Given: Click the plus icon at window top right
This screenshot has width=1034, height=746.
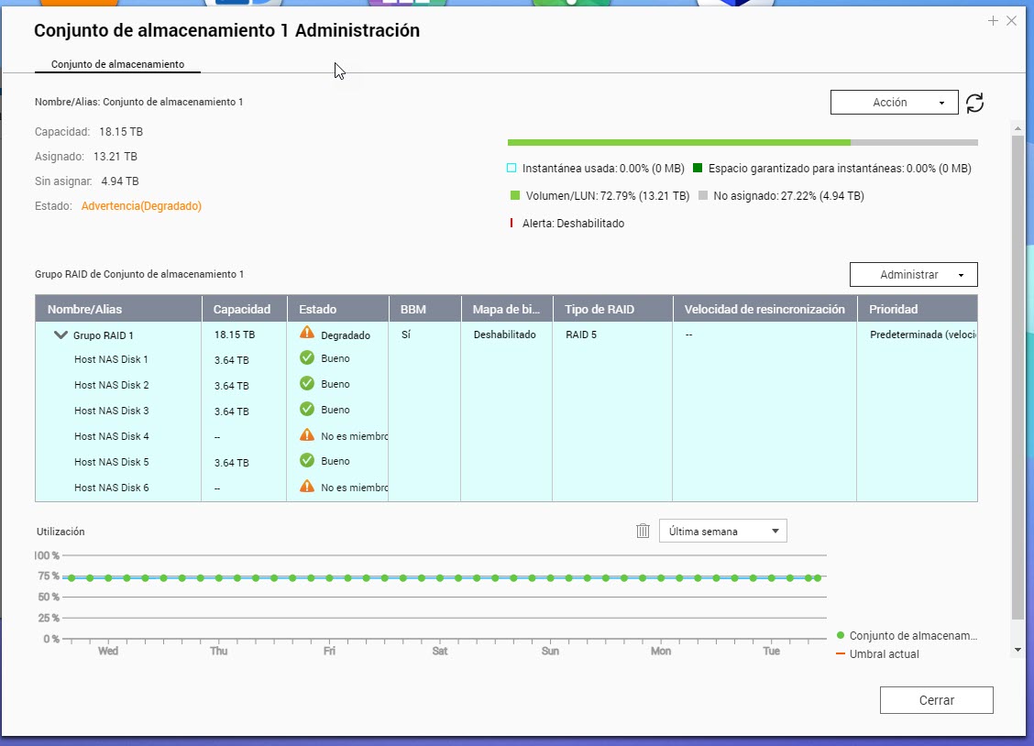Looking at the screenshot, I should click(993, 21).
